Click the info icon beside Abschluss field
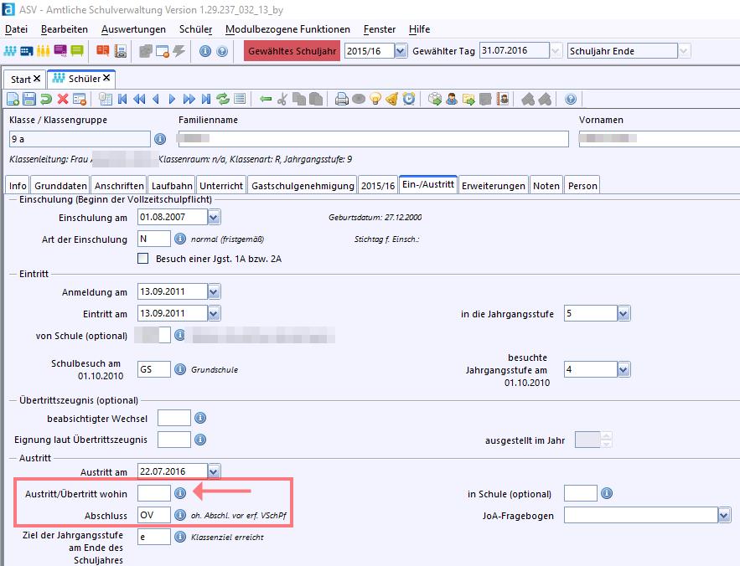The width and height of the screenshot is (740, 566). pyautogui.click(x=180, y=515)
